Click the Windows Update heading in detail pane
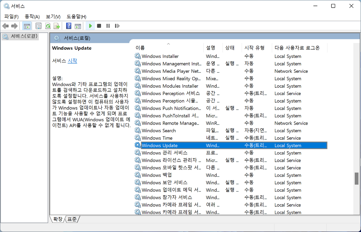361x232 pixels. (72, 48)
